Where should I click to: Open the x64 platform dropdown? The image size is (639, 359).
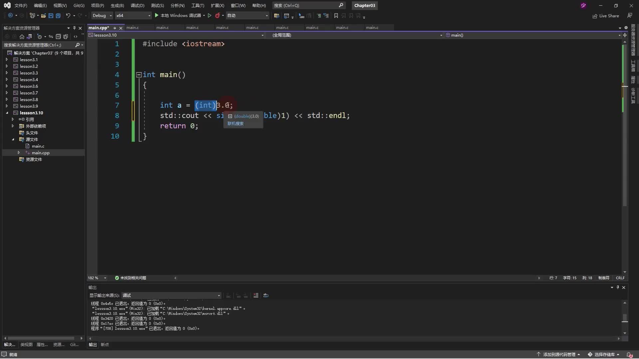click(133, 15)
